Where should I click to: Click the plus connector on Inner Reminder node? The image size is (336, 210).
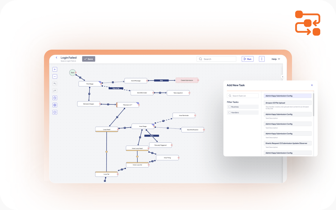tap(195, 115)
